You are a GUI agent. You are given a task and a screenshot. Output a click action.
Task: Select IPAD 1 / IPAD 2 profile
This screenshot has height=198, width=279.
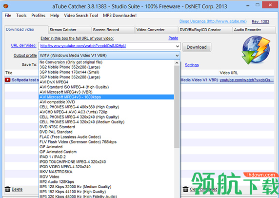[x=106, y=157]
